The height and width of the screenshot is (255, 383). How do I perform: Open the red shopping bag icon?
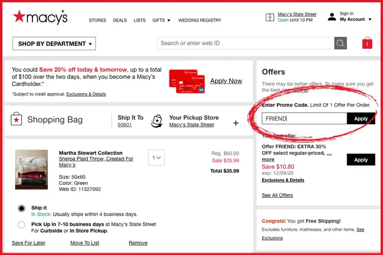pos(367,43)
